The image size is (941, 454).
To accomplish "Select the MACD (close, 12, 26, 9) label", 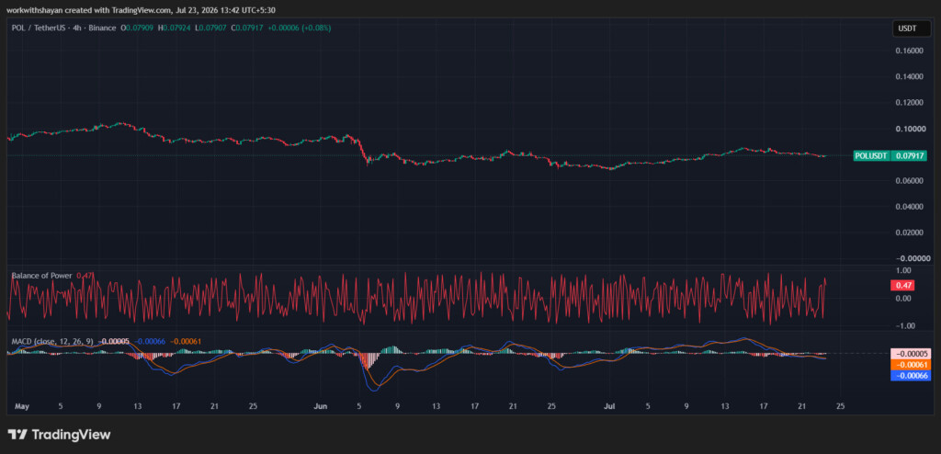I will pyautogui.click(x=52, y=342).
